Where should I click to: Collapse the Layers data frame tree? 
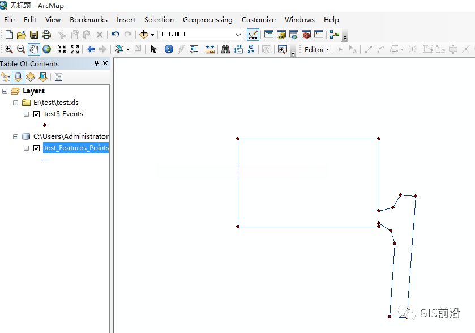pyautogui.click(x=5, y=91)
